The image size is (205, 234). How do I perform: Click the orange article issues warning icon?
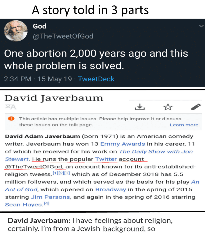(12, 119)
